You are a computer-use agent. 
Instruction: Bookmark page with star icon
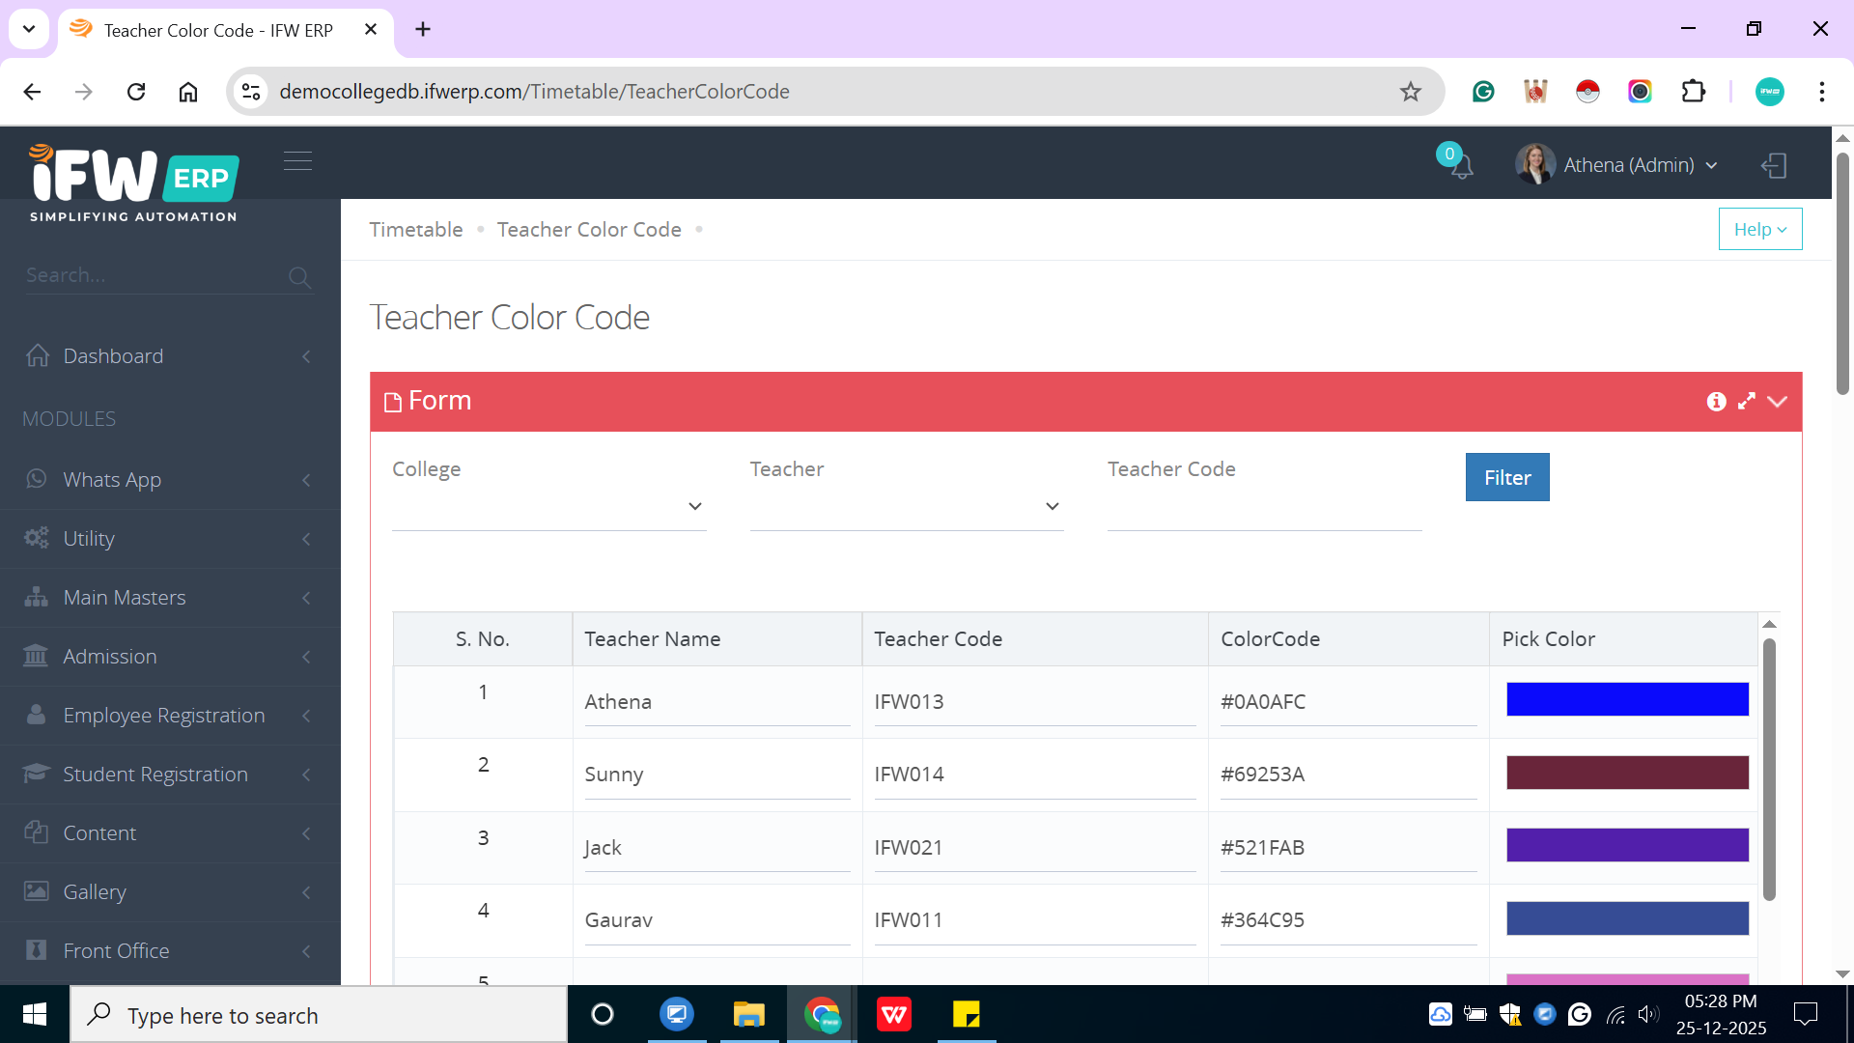pyautogui.click(x=1411, y=92)
